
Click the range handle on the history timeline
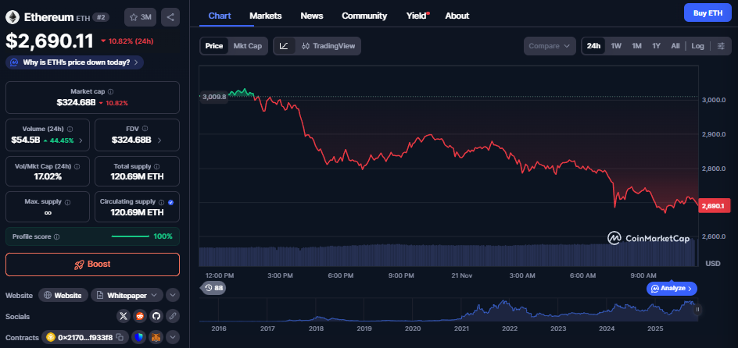point(698,310)
